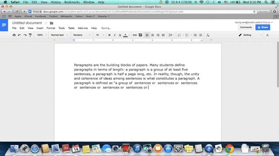The height and width of the screenshot is (156, 279).
Task: Open iTunes from the Dock
Action: point(137,149)
